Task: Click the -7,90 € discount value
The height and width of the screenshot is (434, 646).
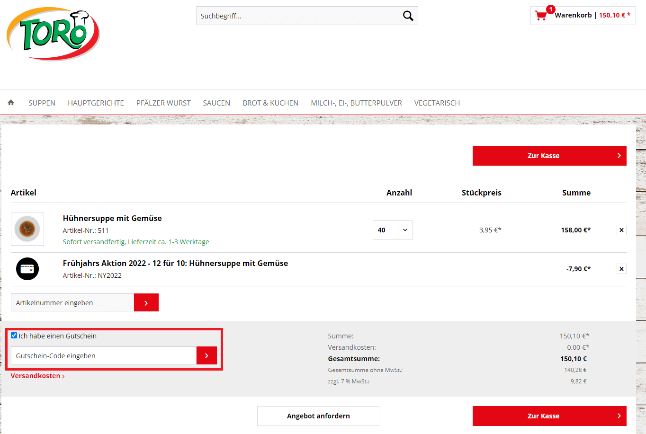Action: click(x=579, y=269)
